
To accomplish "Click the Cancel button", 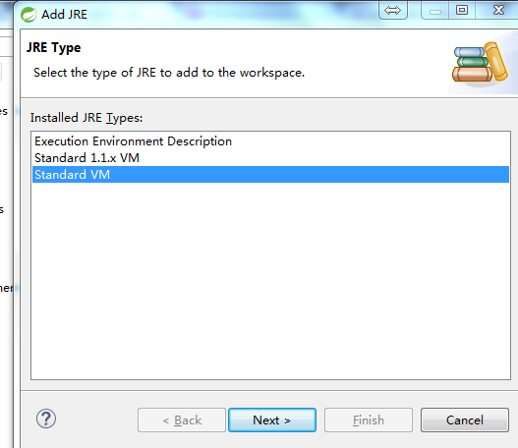I will (x=465, y=420).
